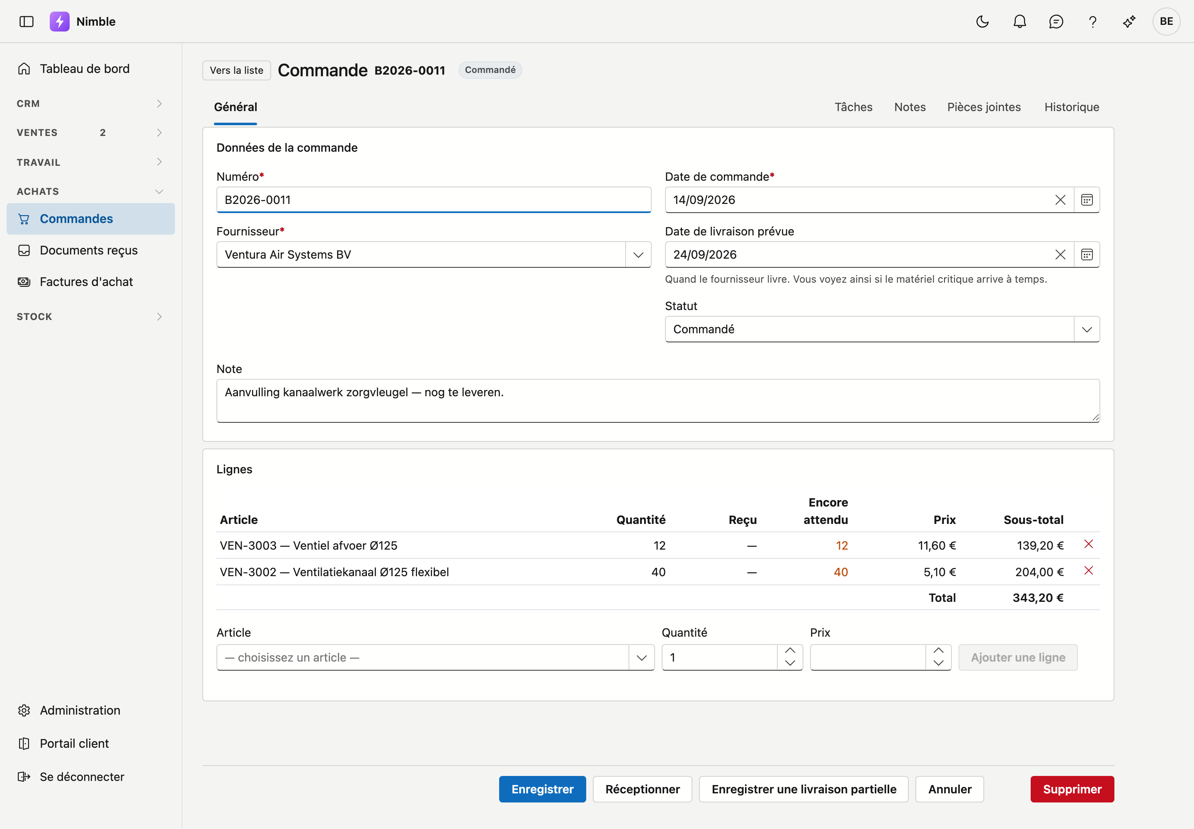Open the Pièces jointes tab
This screenshot has width=1194, height=829.
(x=983, y=107)
